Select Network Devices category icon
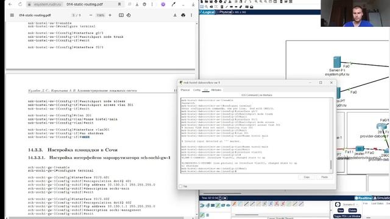This screenshot has width=390, height=219. coord(202,206)
